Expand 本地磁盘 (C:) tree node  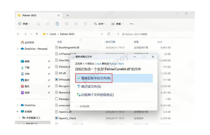(19, 118)
